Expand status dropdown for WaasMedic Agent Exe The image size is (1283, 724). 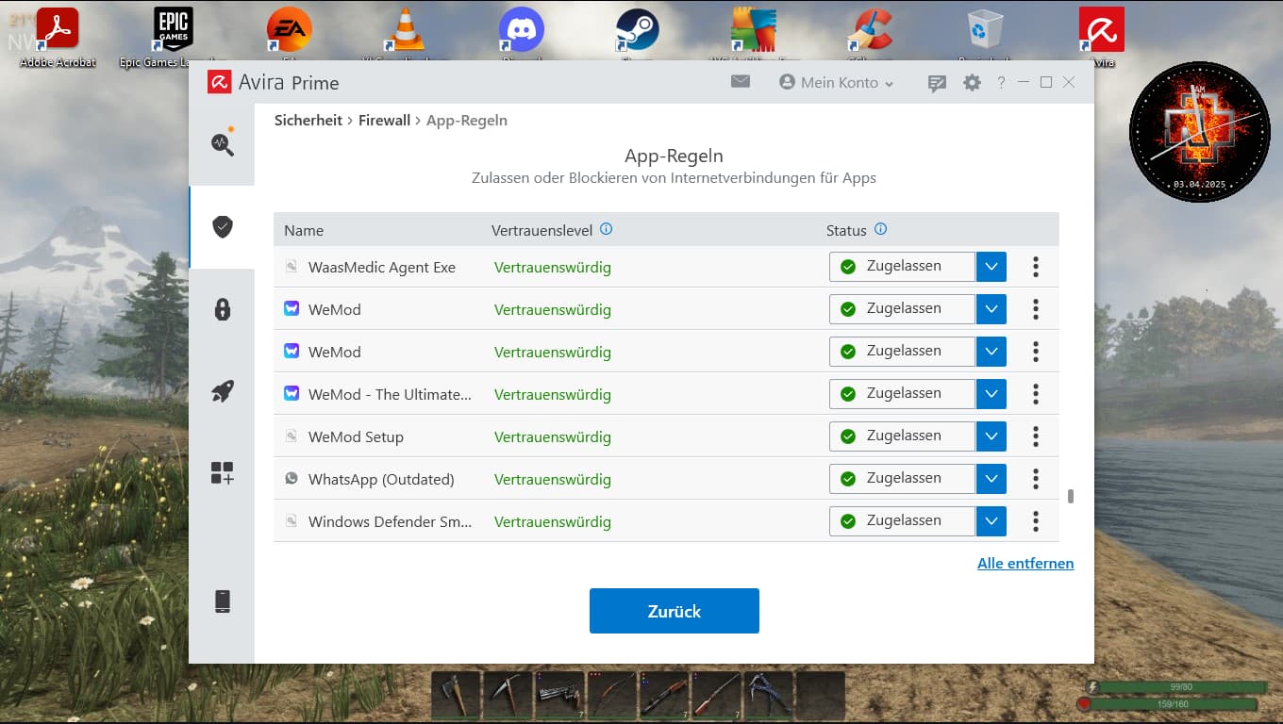click(x=991, y=267)
